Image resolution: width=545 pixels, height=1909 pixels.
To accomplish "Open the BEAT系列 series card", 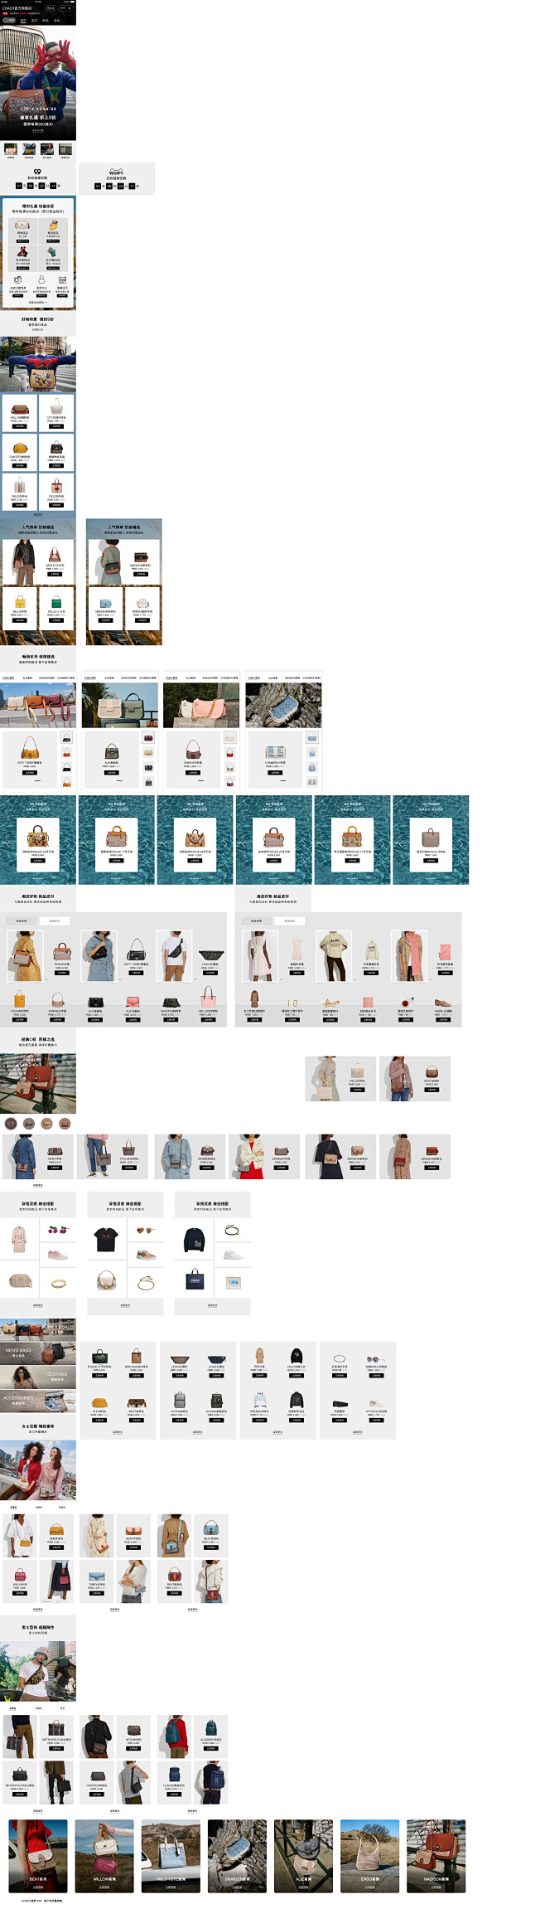I will [38, 1856].
